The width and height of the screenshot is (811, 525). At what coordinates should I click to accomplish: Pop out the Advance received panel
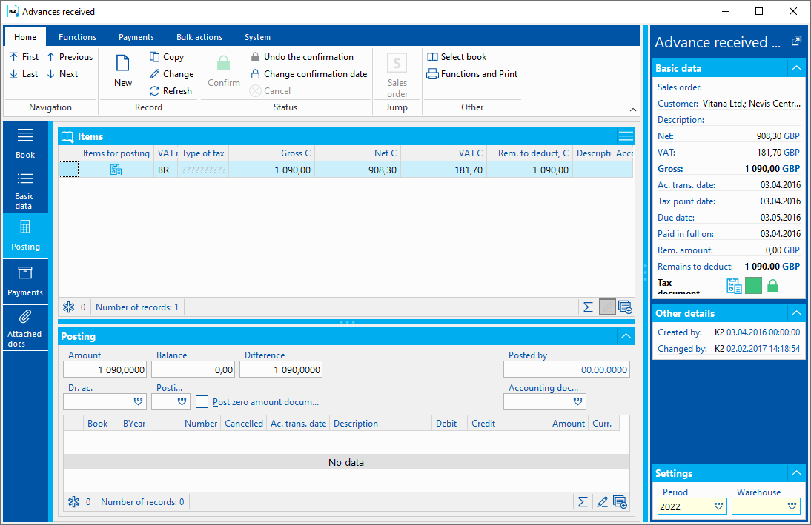796,41
